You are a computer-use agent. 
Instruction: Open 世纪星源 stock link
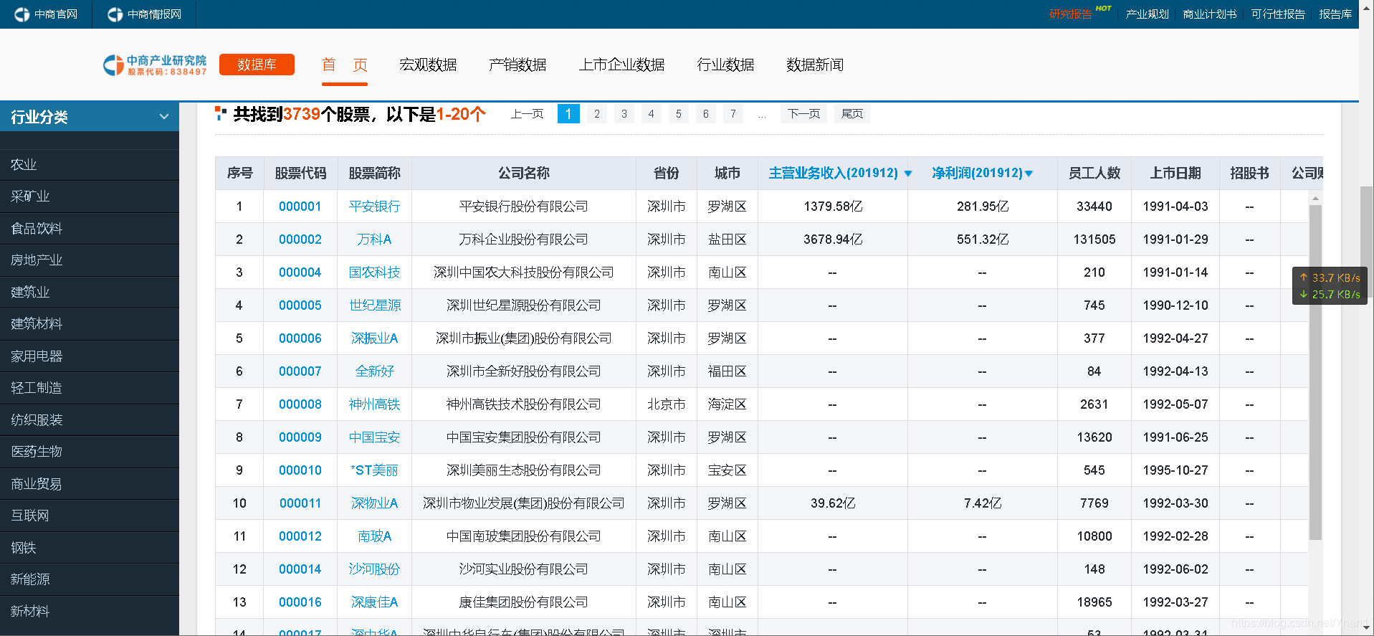[374, 305]
